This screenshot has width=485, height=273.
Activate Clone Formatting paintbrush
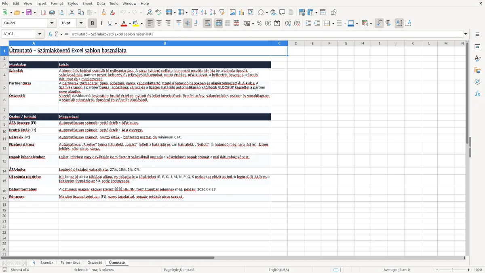(103, 13)
